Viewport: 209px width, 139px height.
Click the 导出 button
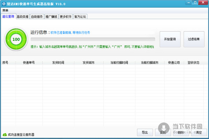pyautogui.click(x=145, y=132)
